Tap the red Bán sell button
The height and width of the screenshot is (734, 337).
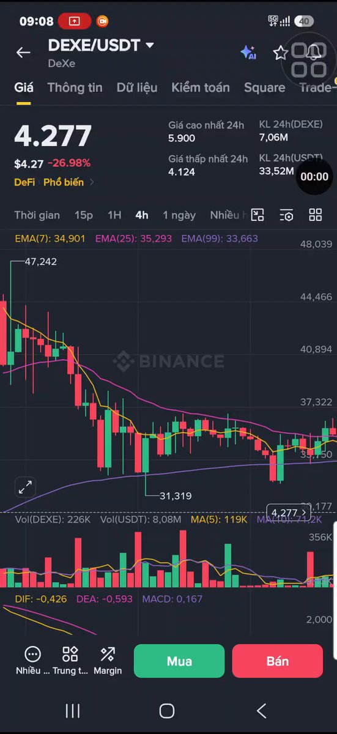(278, 661)
